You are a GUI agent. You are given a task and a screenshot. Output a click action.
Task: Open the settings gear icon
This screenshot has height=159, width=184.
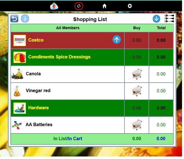[130, 6]
